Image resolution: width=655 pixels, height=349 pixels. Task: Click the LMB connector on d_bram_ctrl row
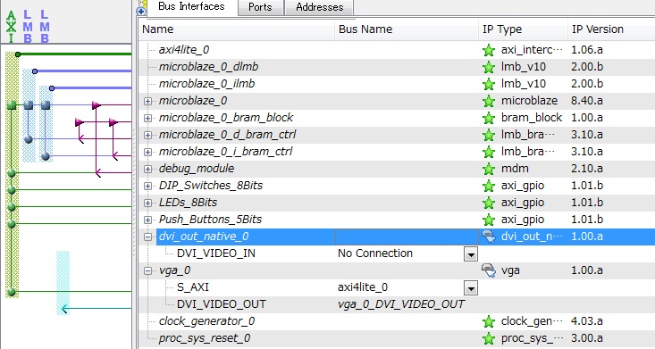click(x=29, y=139)
